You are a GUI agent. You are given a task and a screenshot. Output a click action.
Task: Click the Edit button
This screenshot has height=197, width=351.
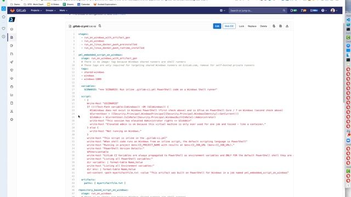(x=217, y=26)
